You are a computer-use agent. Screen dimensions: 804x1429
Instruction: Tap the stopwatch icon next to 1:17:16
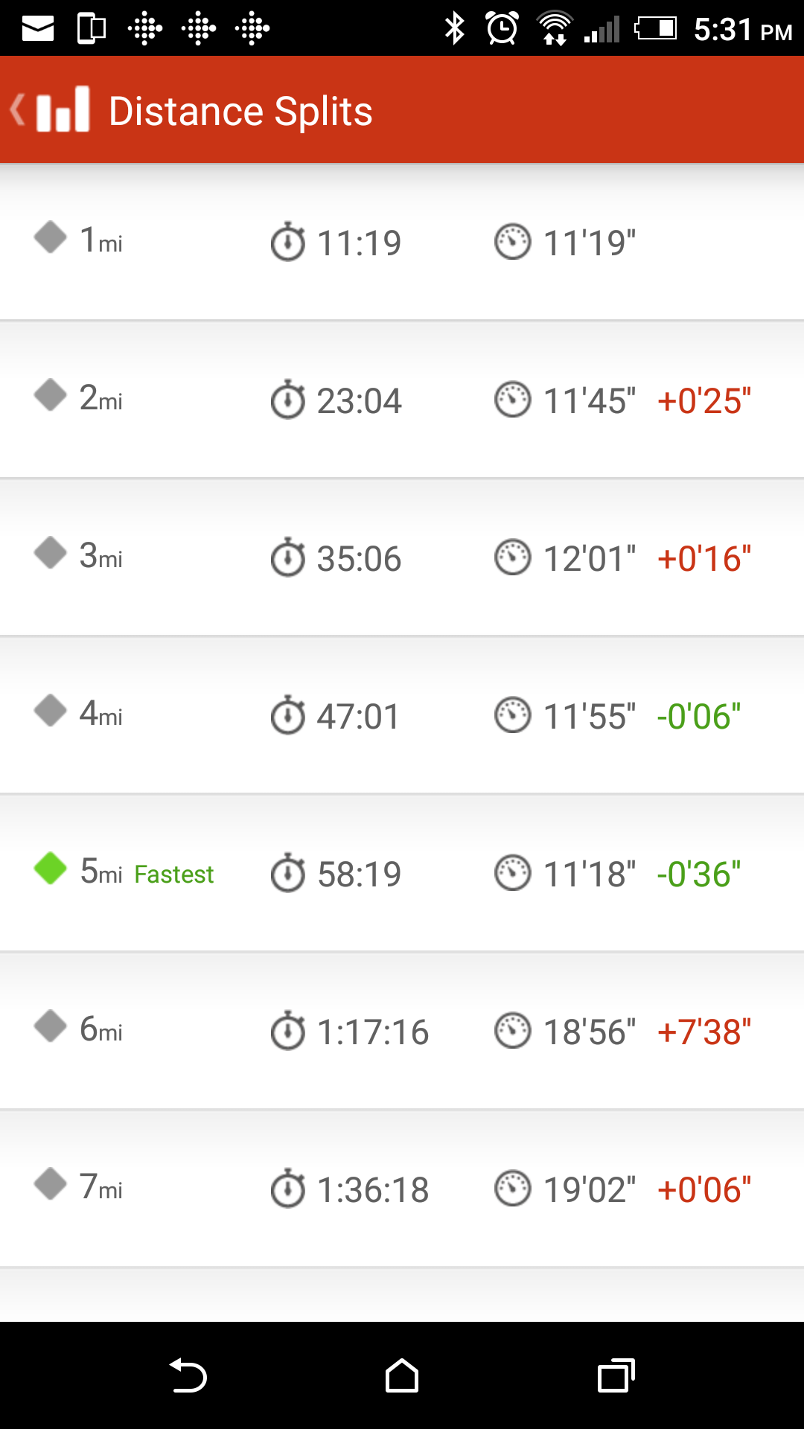[288, 1031]
